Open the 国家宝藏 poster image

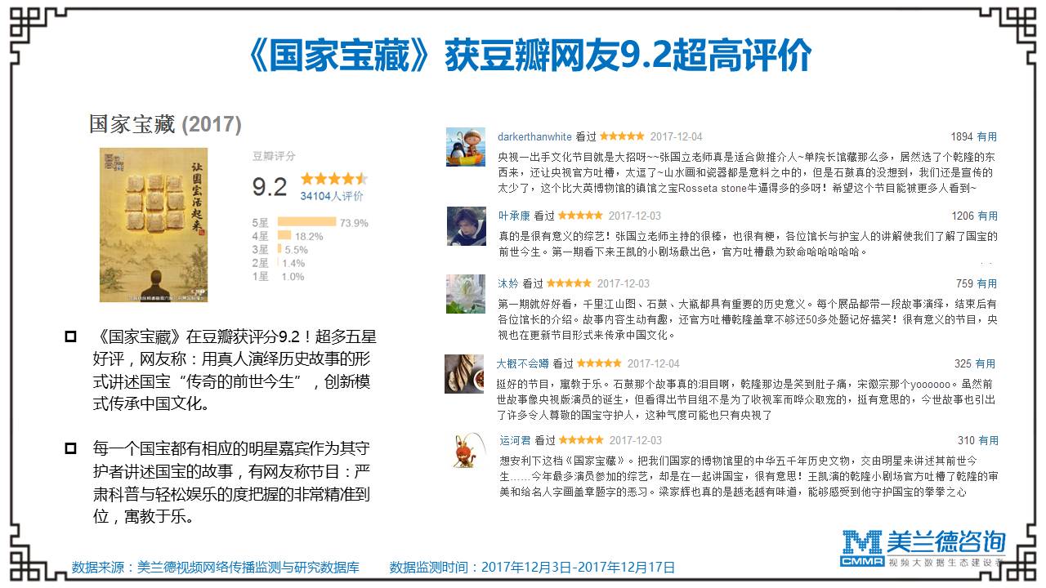pyautogui.click(x=154, y=225)
